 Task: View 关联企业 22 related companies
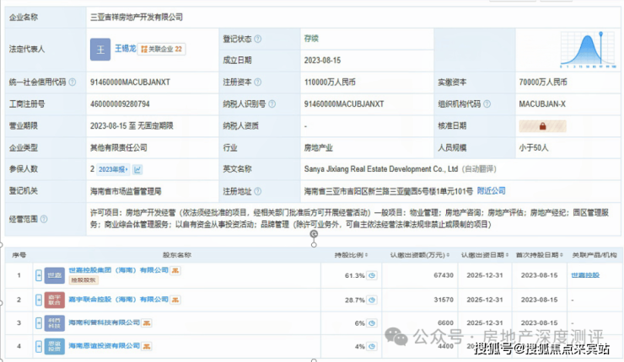coord(162,49)
